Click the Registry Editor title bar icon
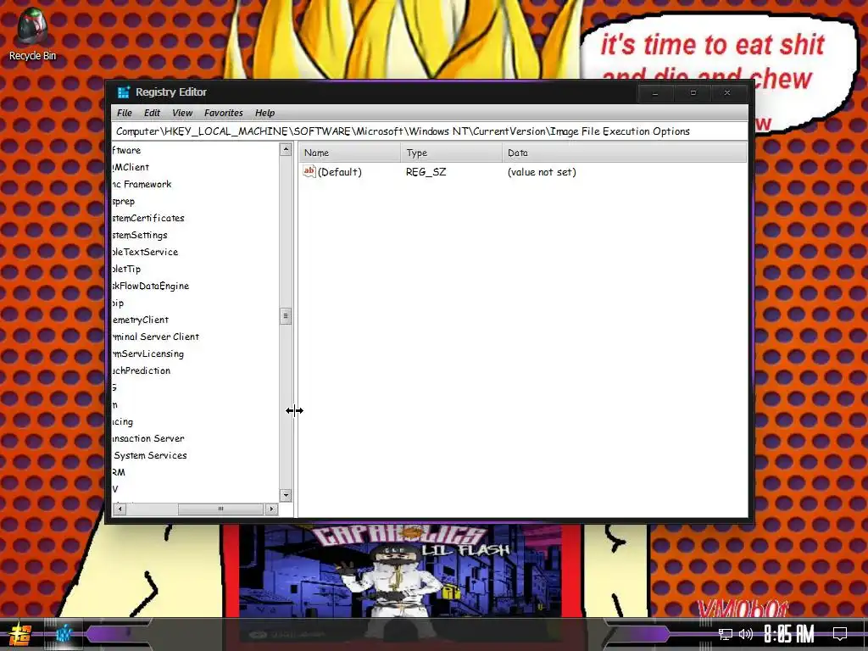Screen dimensions: 868x651 pos(124,92)
